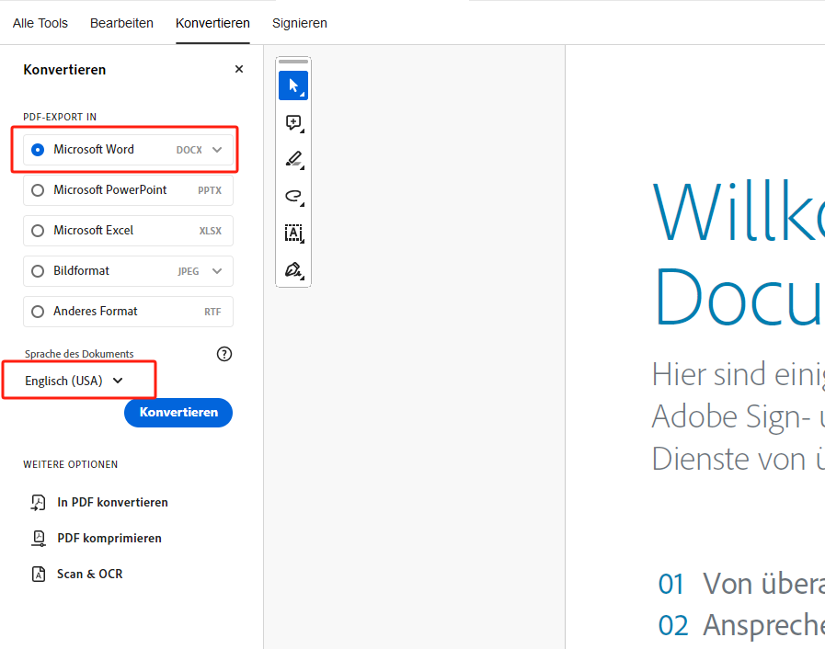Close the Konvertieren side panel
Screen dimensions: 825x649
[x=238, y=68]
